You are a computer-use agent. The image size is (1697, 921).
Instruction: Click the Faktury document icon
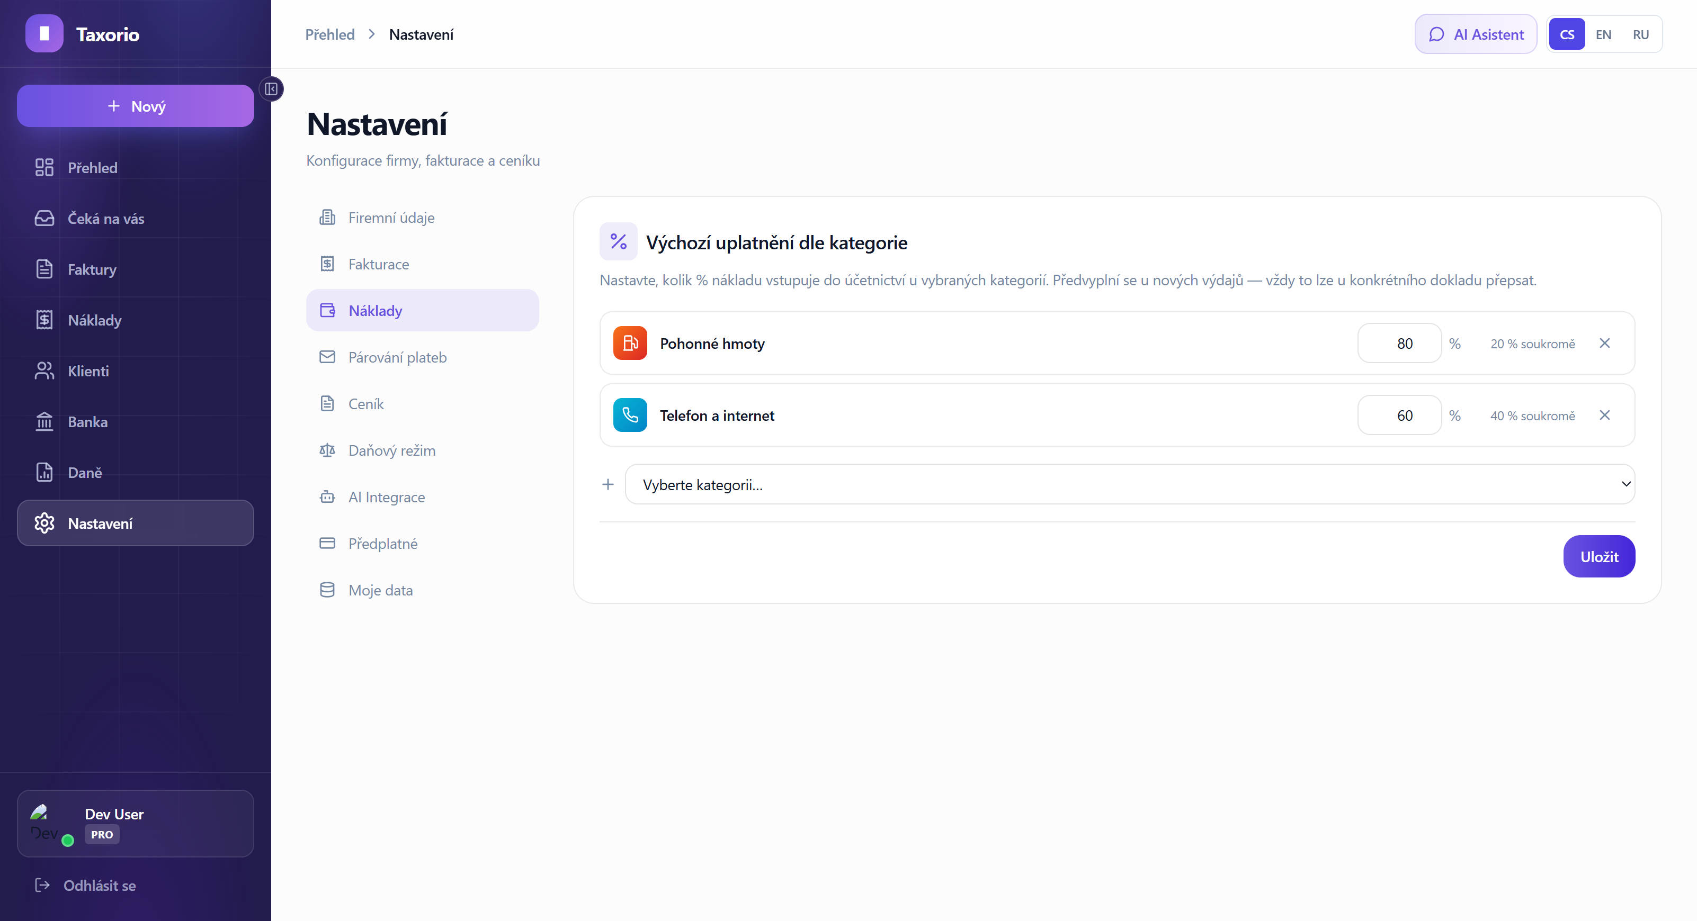[x=44, y=268]
